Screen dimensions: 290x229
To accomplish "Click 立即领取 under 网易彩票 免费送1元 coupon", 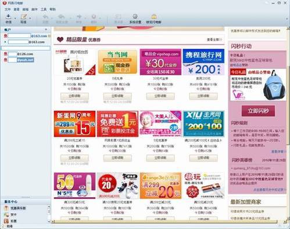I will coord(117,158).
